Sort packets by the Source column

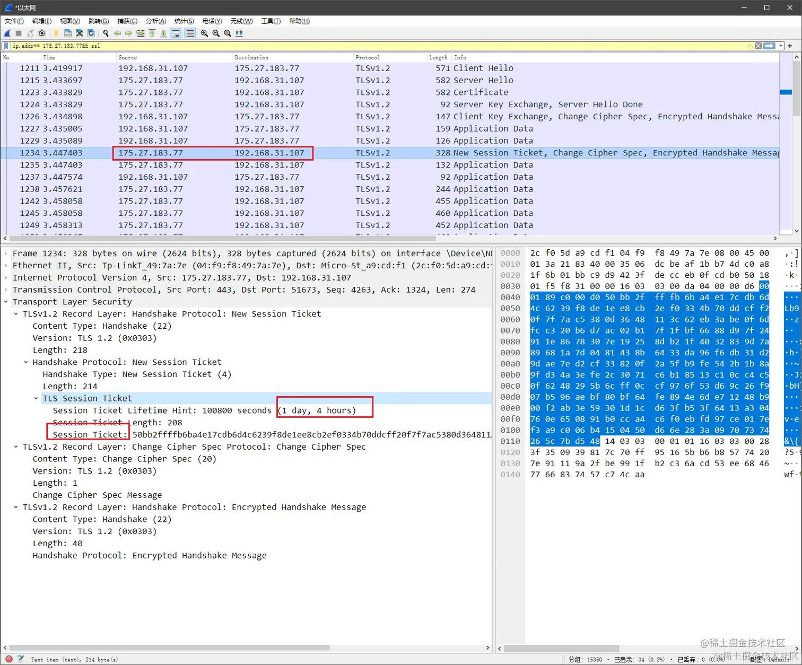coord(175,57)
